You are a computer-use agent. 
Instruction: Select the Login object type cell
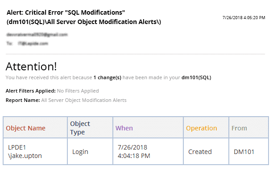(x=90, y=151)
